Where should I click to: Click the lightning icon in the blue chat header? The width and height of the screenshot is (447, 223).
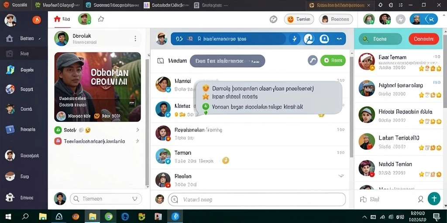[x=295, y=39]
